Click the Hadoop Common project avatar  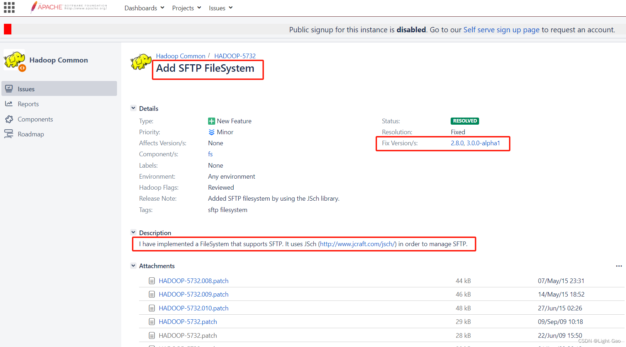tap(14, 60)
